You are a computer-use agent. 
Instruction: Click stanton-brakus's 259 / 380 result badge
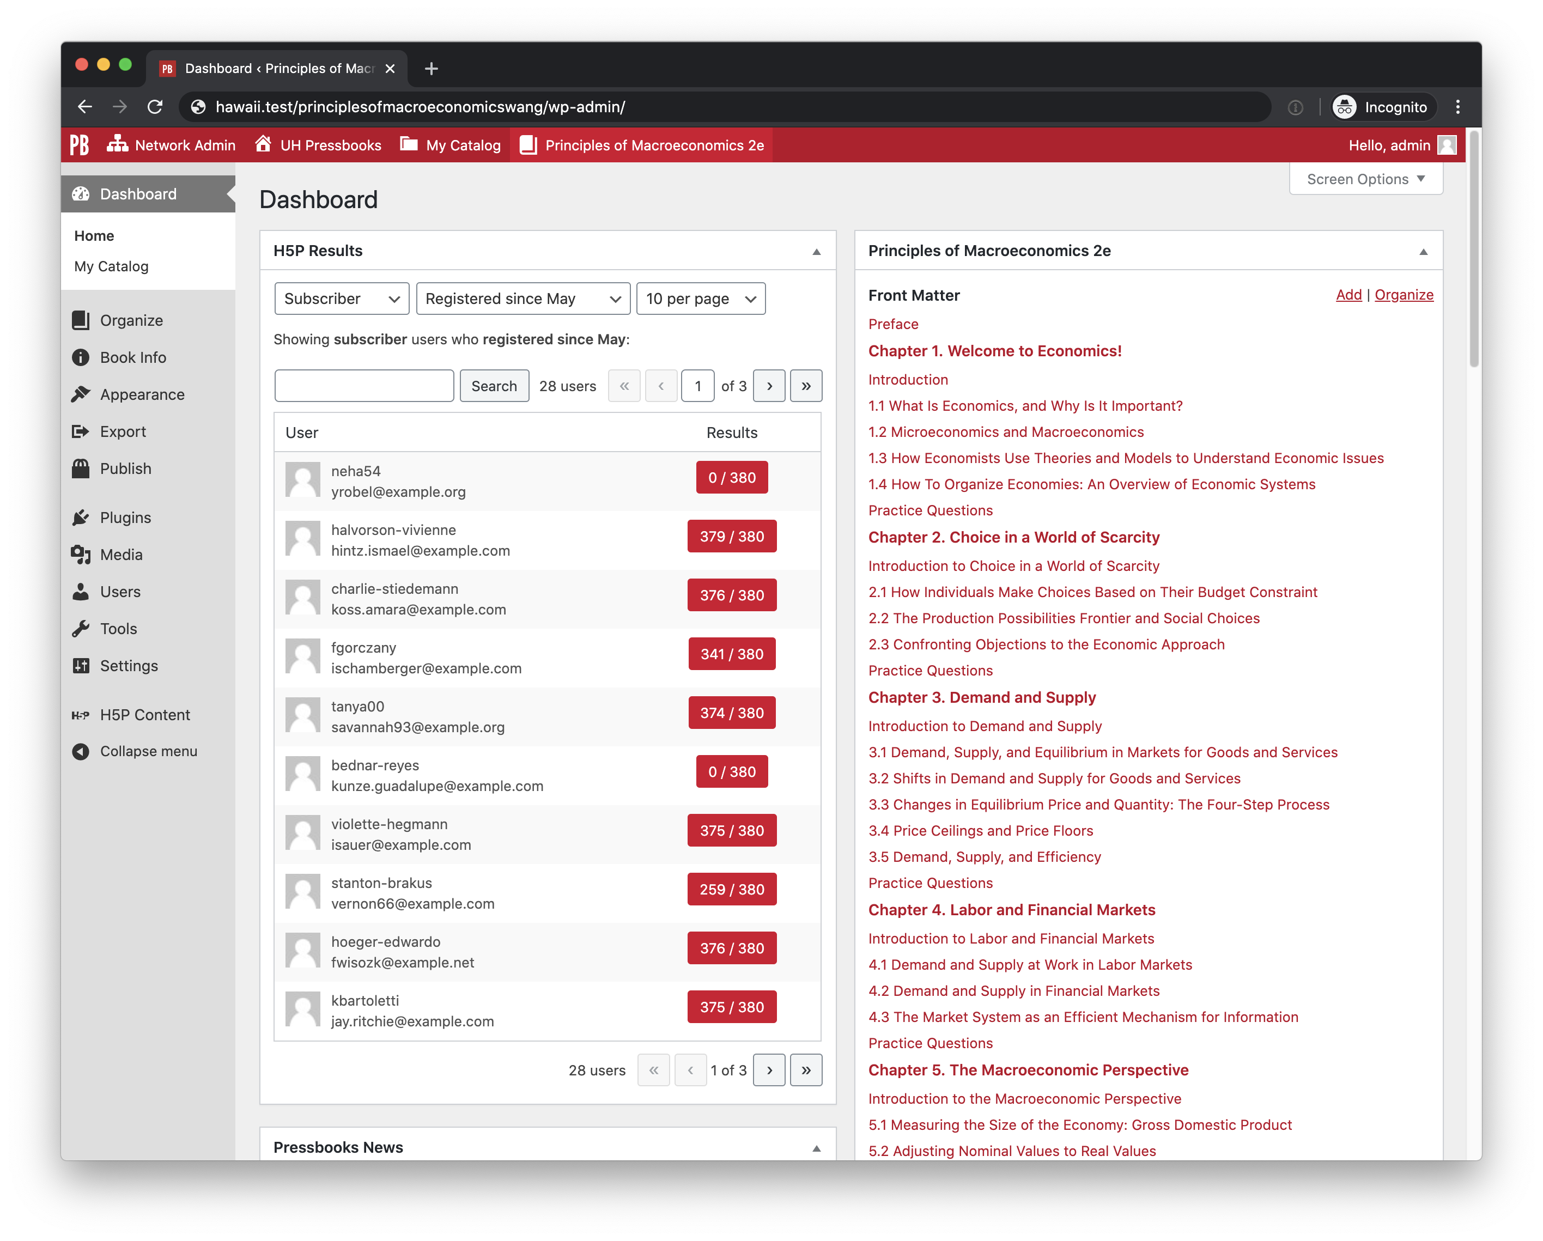click(731, 890)
